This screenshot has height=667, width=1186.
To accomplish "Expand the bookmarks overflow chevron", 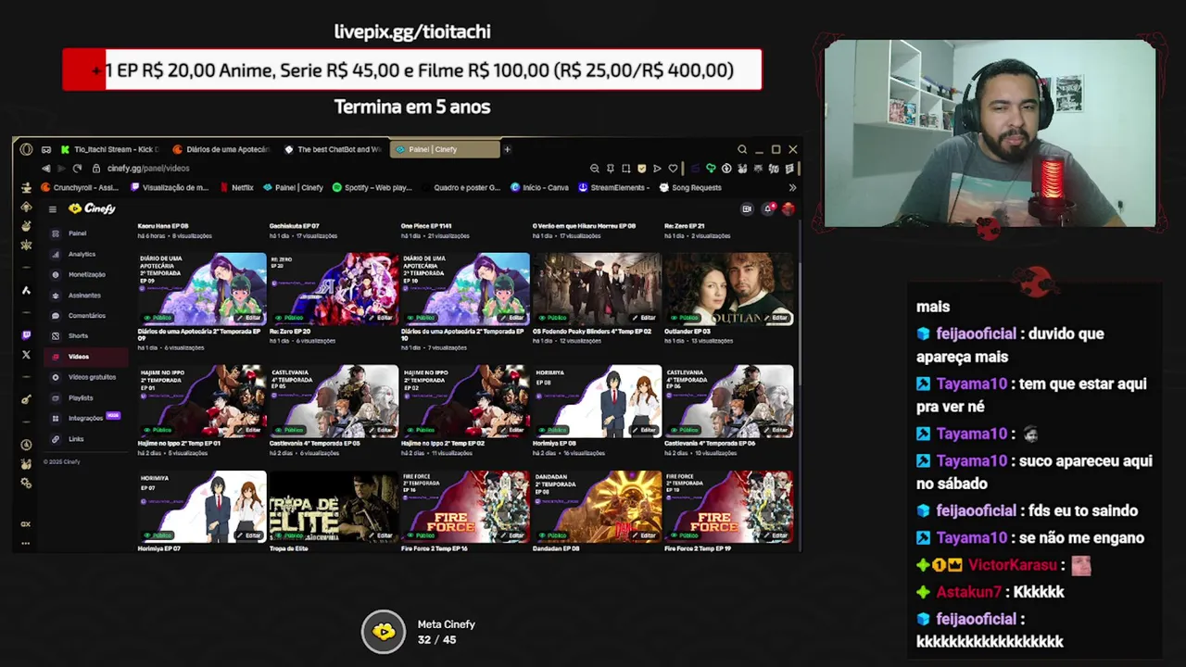I will pos(792,187).
